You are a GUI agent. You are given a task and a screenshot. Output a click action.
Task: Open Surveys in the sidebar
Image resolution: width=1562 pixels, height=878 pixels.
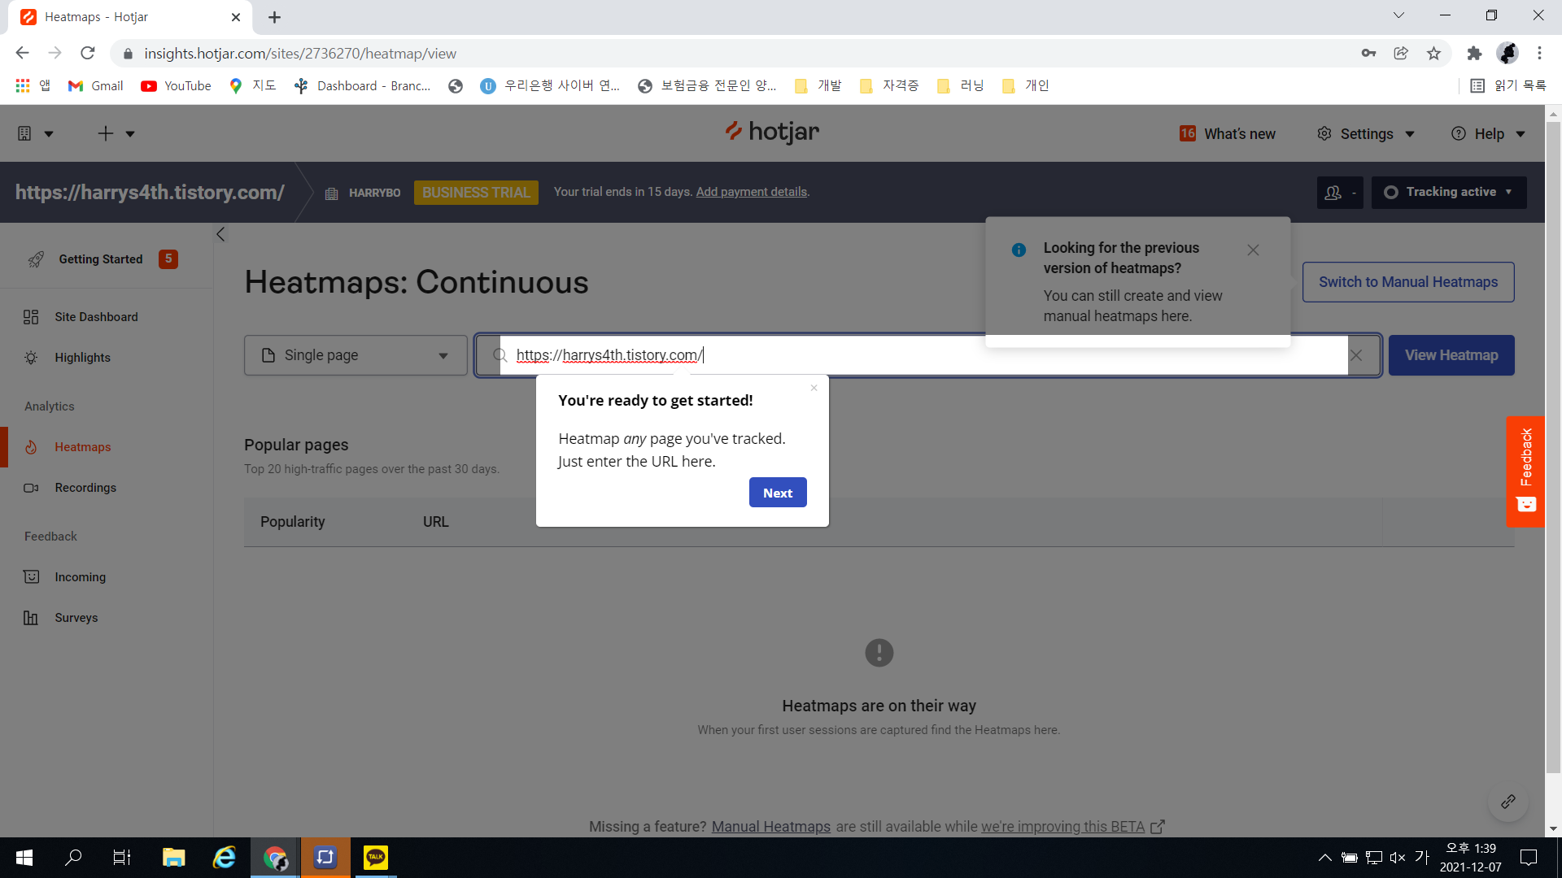click(x=76, y=618)
